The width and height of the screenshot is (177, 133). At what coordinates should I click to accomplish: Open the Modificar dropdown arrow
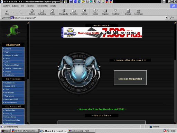coord(122,12)
